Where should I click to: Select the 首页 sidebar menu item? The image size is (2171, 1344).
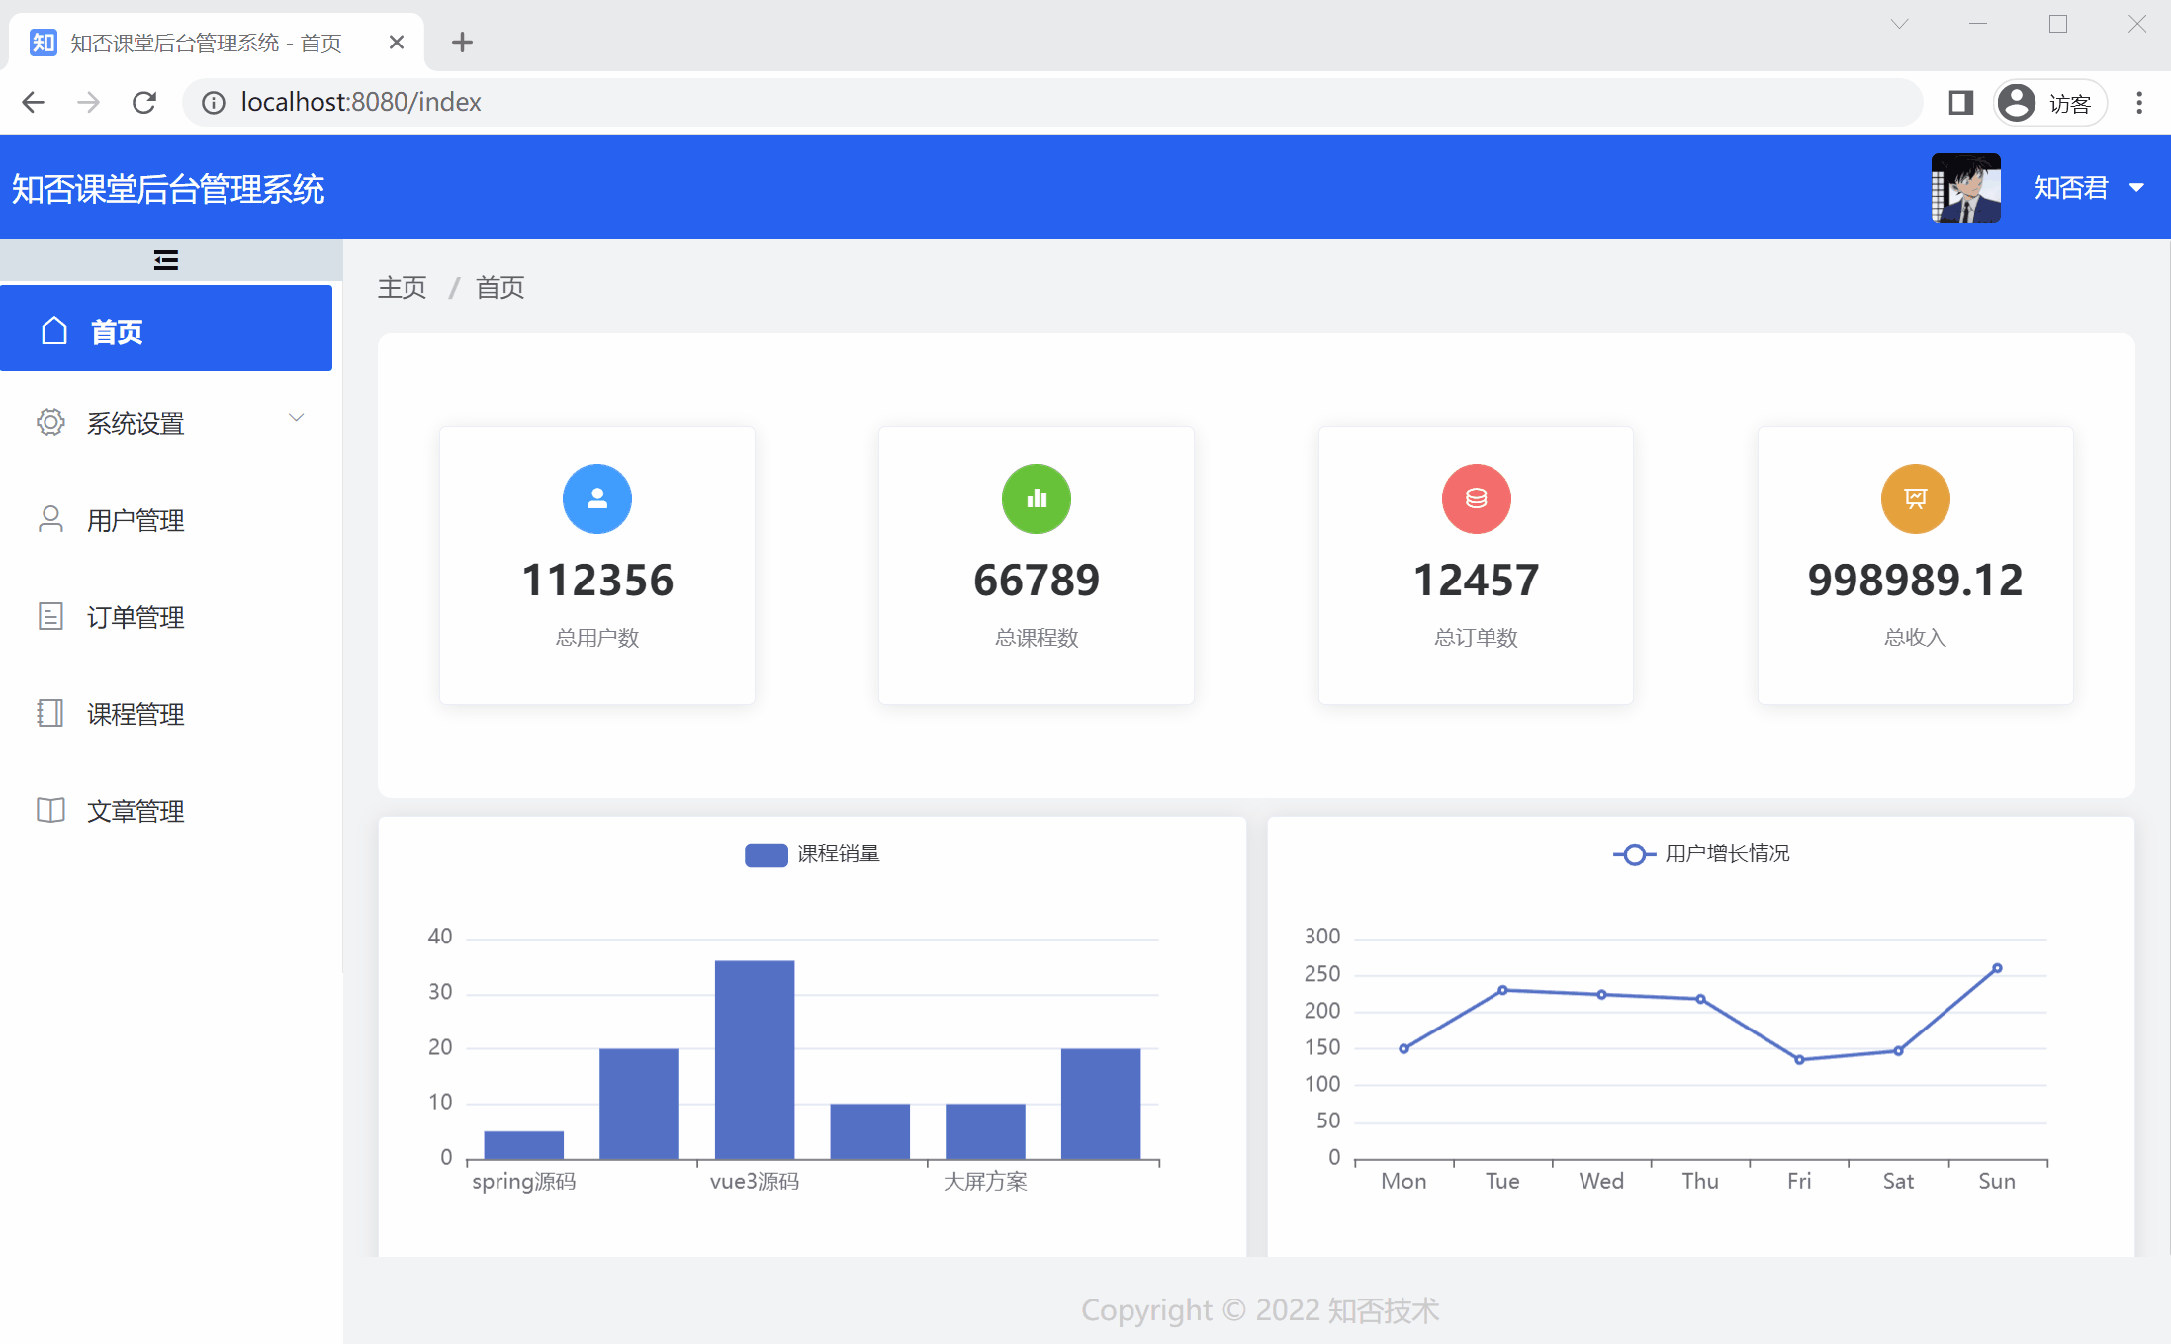click(117, 331)
